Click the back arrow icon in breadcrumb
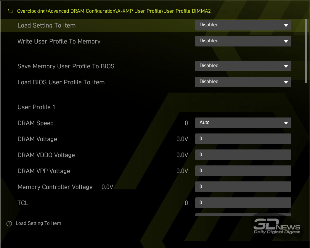 (10, 11)
